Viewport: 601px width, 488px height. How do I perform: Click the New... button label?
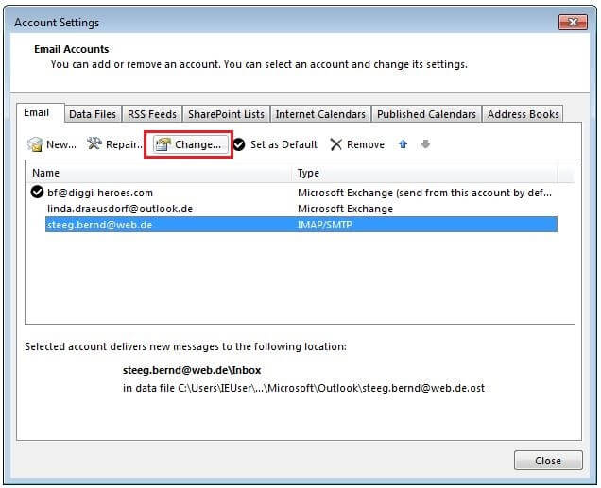[61, 144]
